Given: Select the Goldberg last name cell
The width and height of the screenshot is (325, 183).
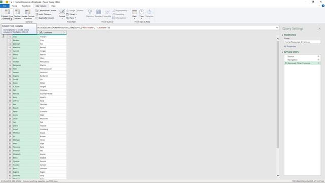Looking at the screenshot, I should click(x=53, y=129).
